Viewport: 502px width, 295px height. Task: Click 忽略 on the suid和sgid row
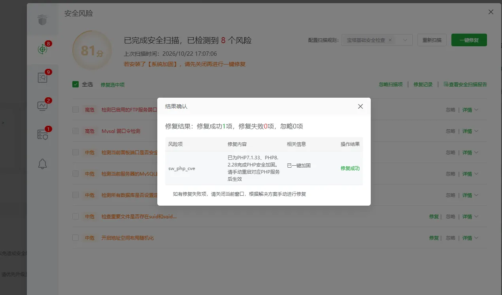451,217
